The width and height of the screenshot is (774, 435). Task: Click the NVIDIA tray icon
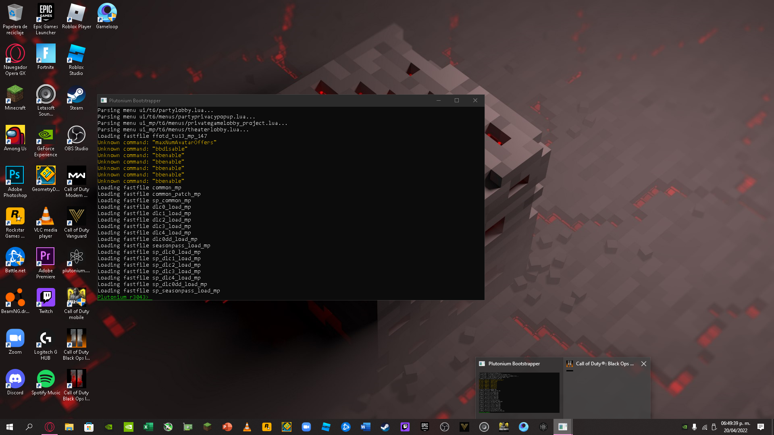click(x=685, y=427)
